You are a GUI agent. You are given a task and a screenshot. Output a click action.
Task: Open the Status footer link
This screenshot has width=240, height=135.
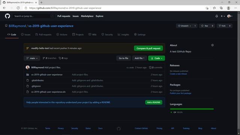pos(88,128)
